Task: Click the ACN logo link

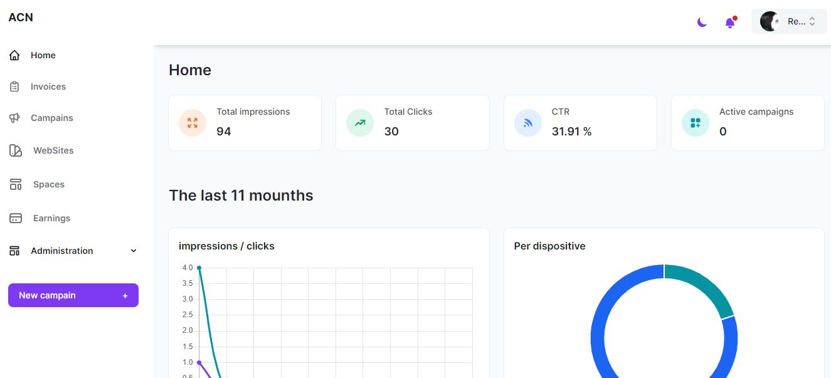Action: click(x=21, y=18)
